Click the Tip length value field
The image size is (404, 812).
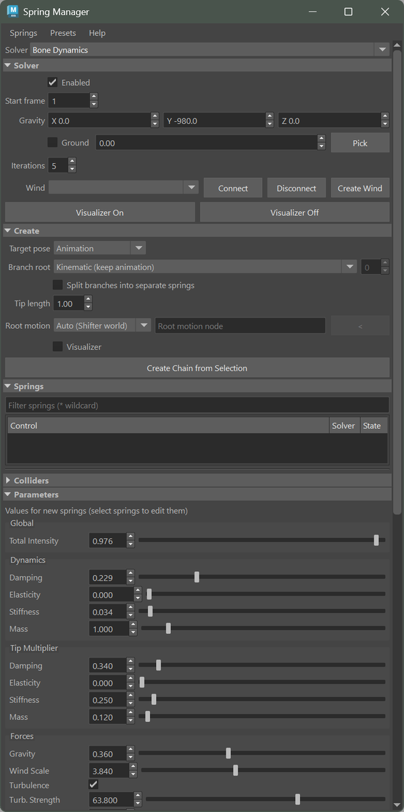[x=68, y=304]
